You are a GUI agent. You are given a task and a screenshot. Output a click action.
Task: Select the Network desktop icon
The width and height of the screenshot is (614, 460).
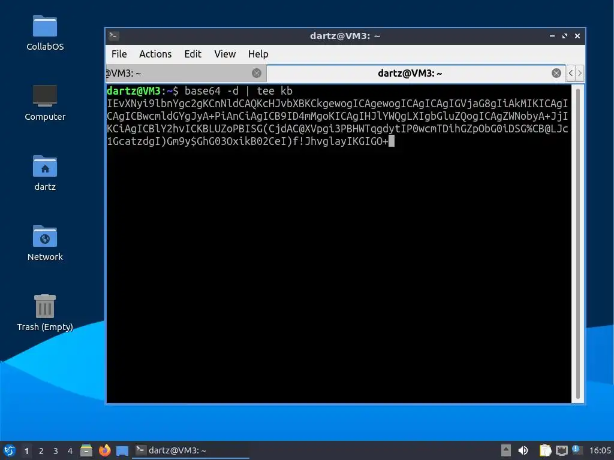click(x=45, y=243)
